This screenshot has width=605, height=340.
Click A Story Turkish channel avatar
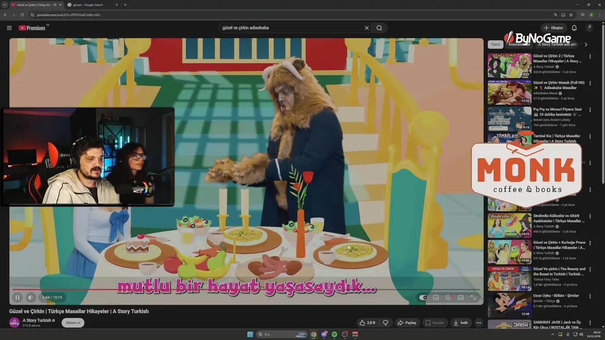tap(14, 323)
